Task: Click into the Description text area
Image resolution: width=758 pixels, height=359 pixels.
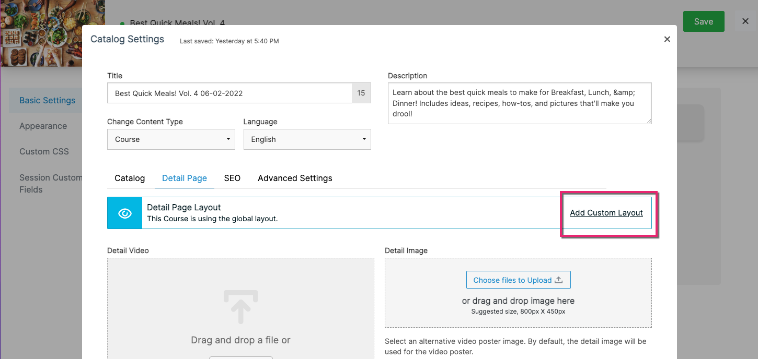Action: point(520,103)
